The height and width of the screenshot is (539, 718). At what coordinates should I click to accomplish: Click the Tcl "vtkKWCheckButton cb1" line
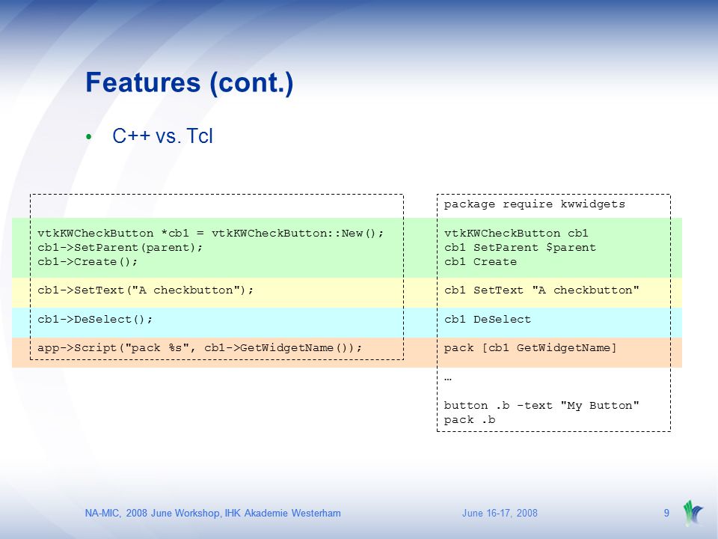tap(516, 234)
